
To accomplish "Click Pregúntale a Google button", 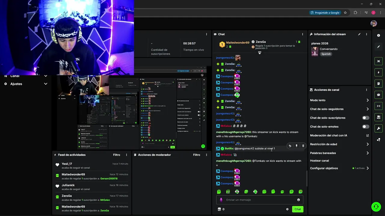I will click(325, 13).
